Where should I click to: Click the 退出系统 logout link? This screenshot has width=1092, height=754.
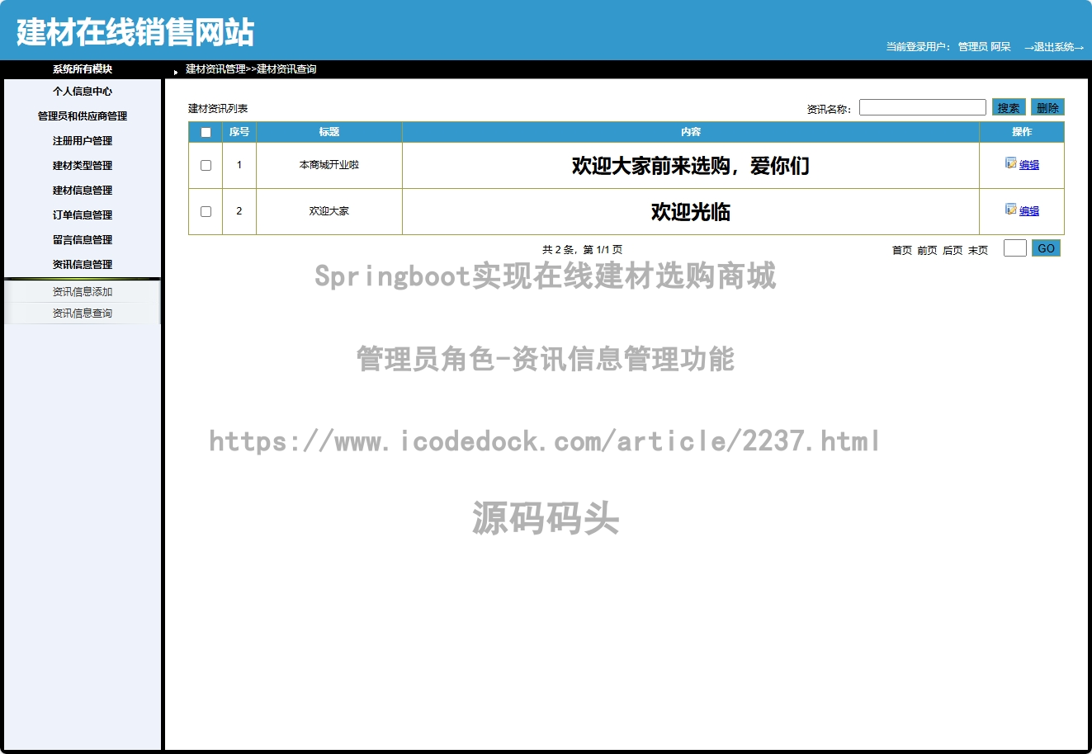click(x=1054, y=47)
